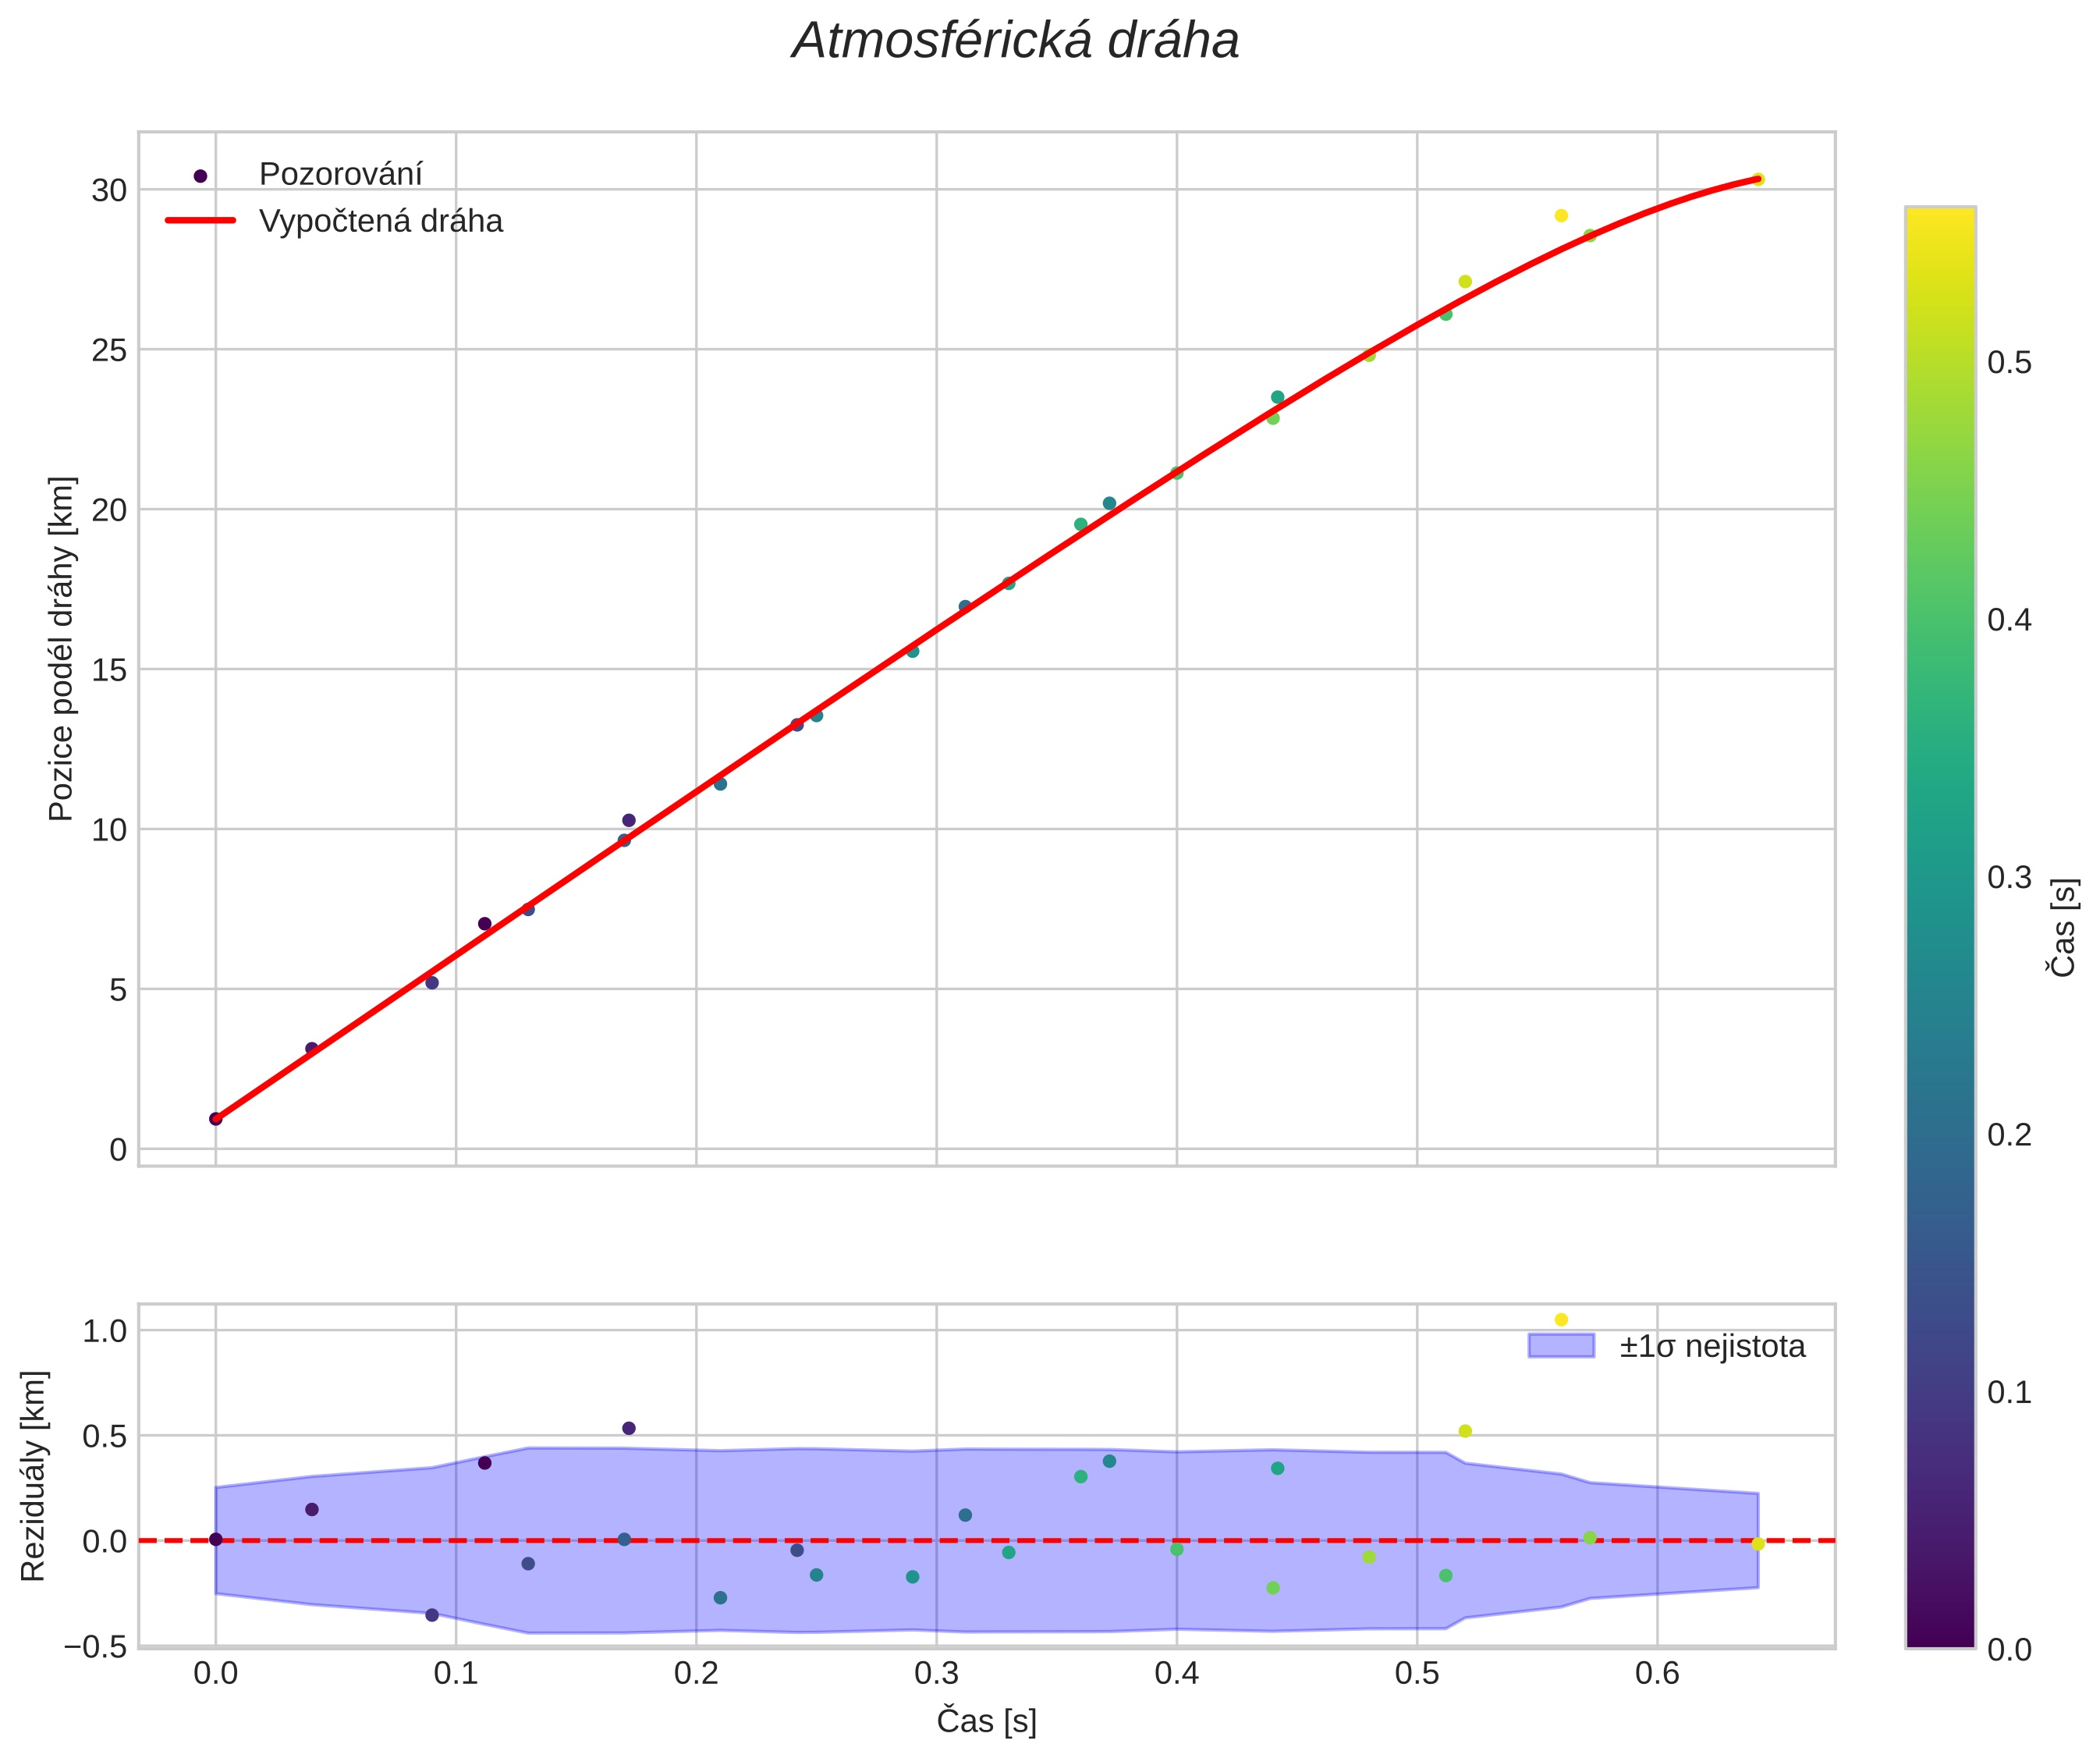Click the lowest residual point near -0.35
Screen dimensions: 2100x1758
tap(432, 1615)
